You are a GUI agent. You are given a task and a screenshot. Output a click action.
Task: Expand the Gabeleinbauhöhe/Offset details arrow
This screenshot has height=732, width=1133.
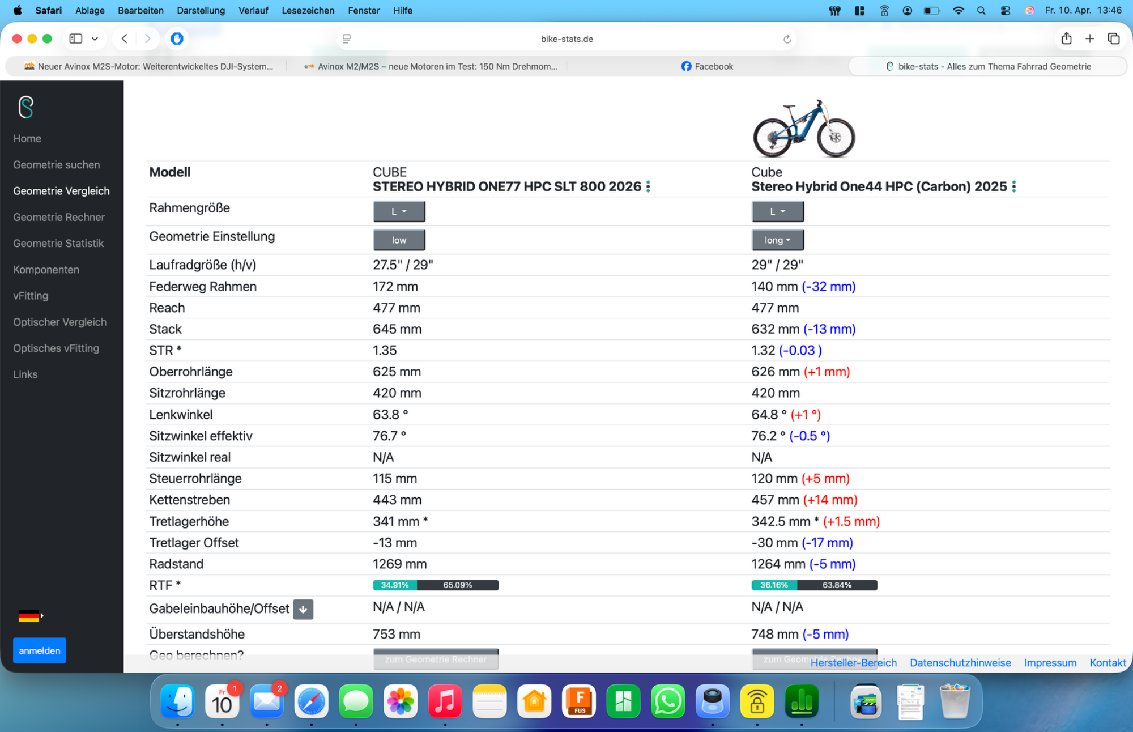pyautogui.click(x=303, y=609)
